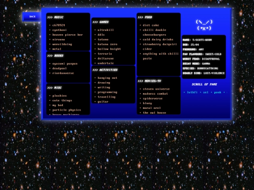The height and width of the screenshot is (190, 254).
Task: Select 'diet coke' in the food list
Action: pos(151,25)
